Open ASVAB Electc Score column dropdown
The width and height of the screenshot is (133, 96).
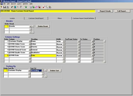pos(30,47)
